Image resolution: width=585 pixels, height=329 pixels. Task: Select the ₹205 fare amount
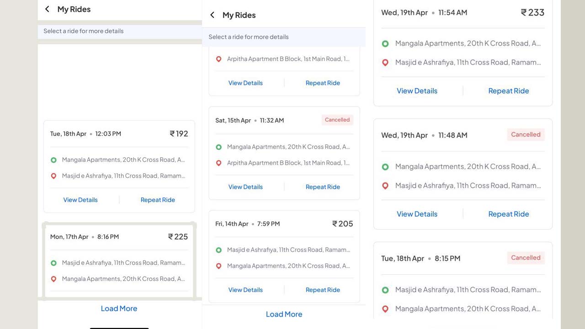[343, 224]
